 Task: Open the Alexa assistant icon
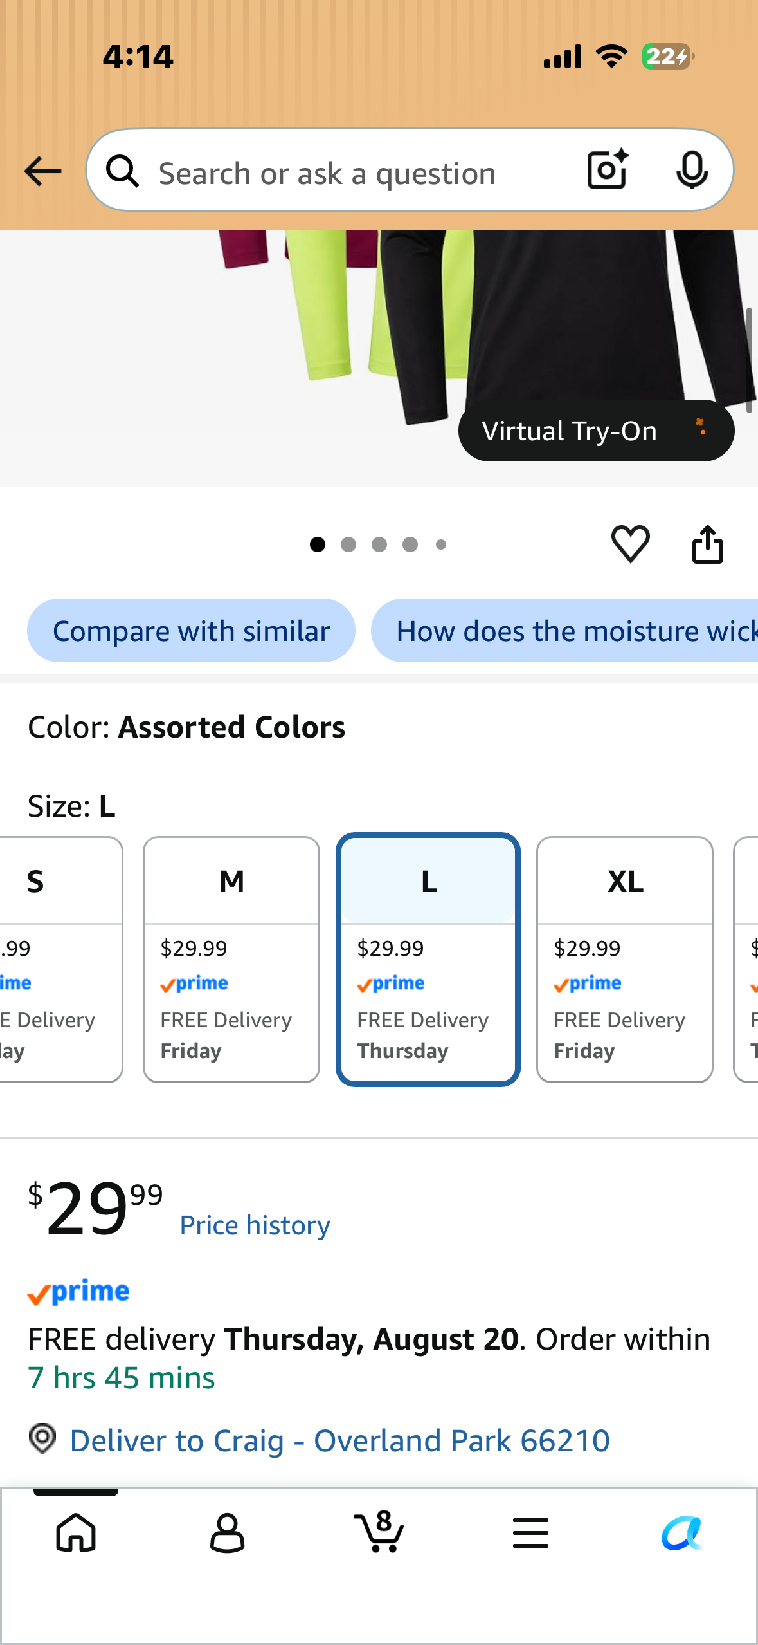(x=682, y=1533)
